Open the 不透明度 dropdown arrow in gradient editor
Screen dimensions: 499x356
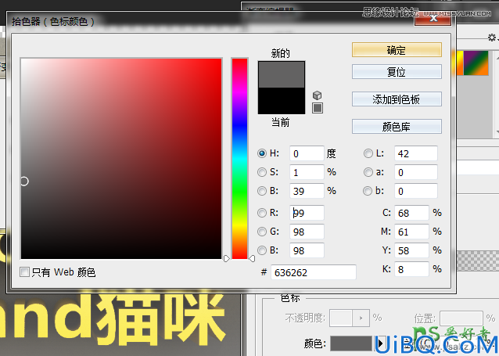click(x=361, y=318)
